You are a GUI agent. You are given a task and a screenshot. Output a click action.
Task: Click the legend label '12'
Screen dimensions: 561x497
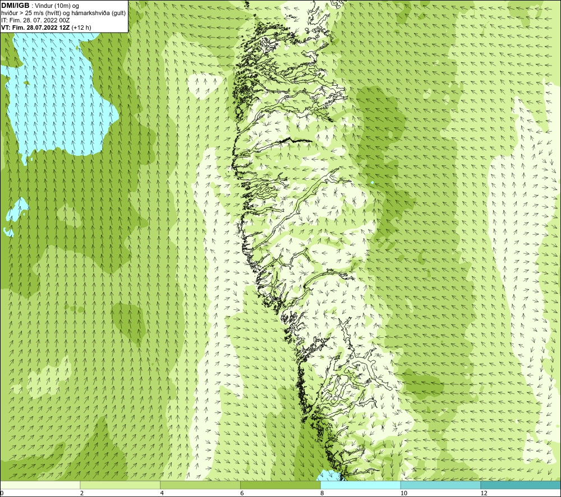click(484, 493)
